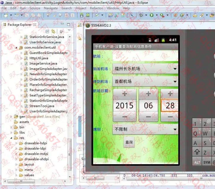Open the Window menu
The width and height of the screenshot is (215, 189).
(x=113, y=8)
